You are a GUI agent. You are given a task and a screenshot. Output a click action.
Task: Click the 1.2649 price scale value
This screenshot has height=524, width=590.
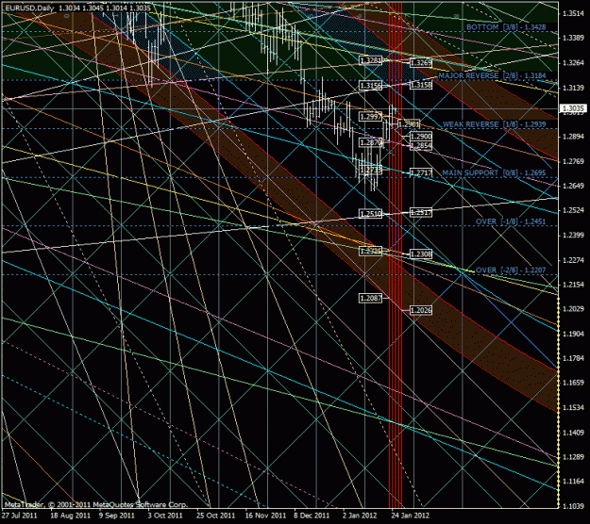click(x=573, y=186)
